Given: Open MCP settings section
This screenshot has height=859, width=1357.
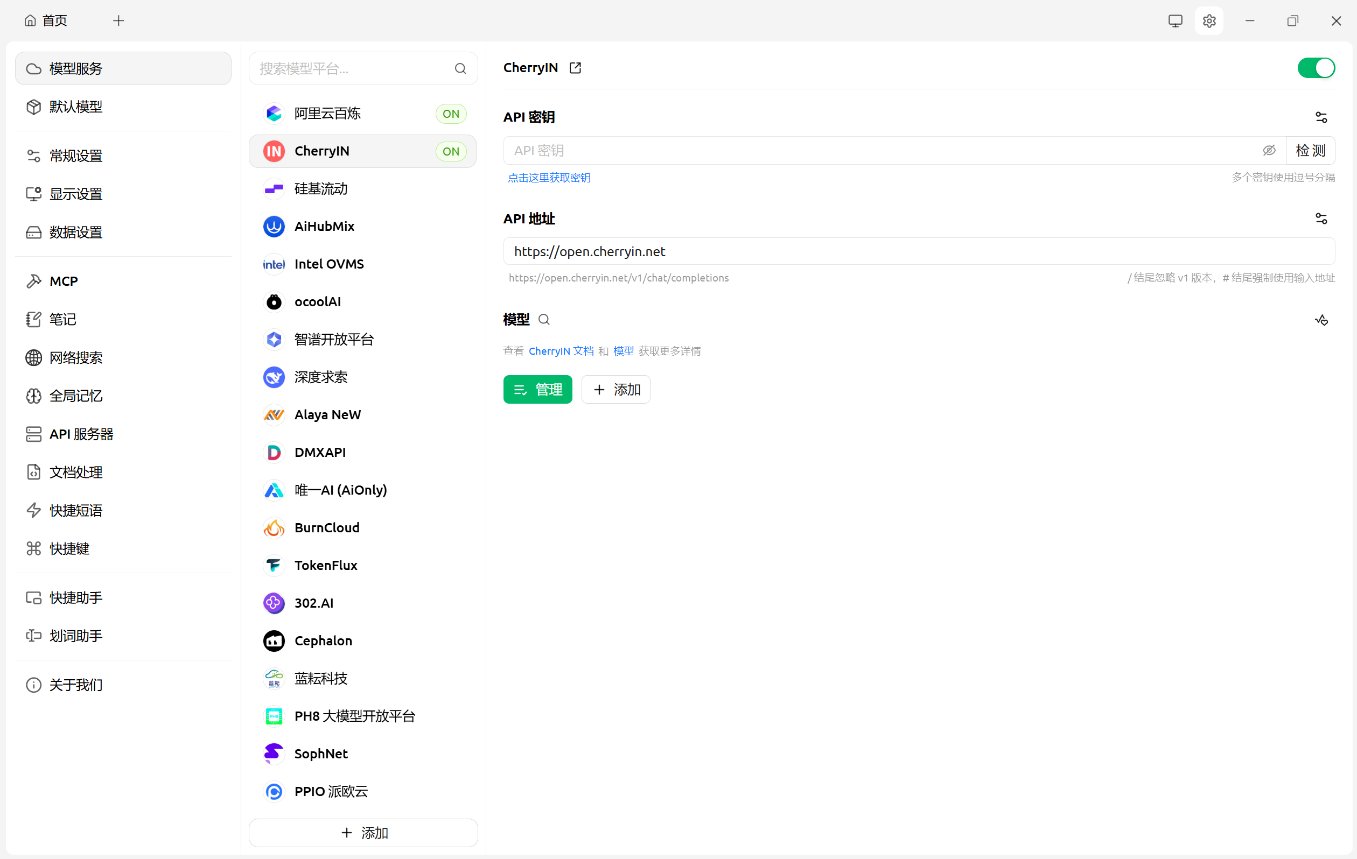Looking at the screenshot, I should [x=123, y=281].
